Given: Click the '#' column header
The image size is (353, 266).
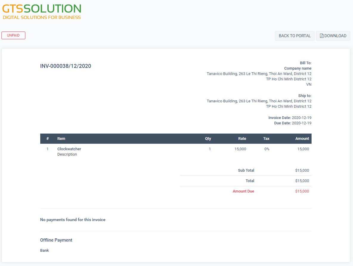Looking at the screenshot, I should [47, 139].
